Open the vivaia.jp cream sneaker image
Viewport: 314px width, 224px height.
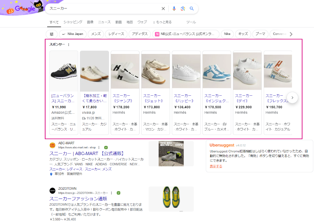coord(94,71)
